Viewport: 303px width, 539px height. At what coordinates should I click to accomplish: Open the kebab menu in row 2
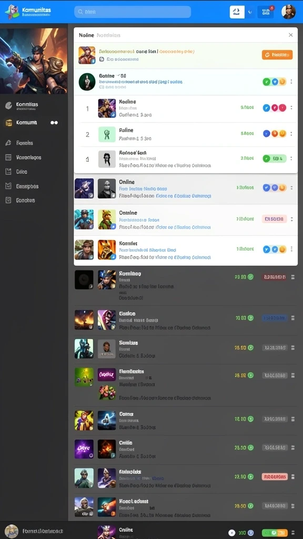pos(291,134)
